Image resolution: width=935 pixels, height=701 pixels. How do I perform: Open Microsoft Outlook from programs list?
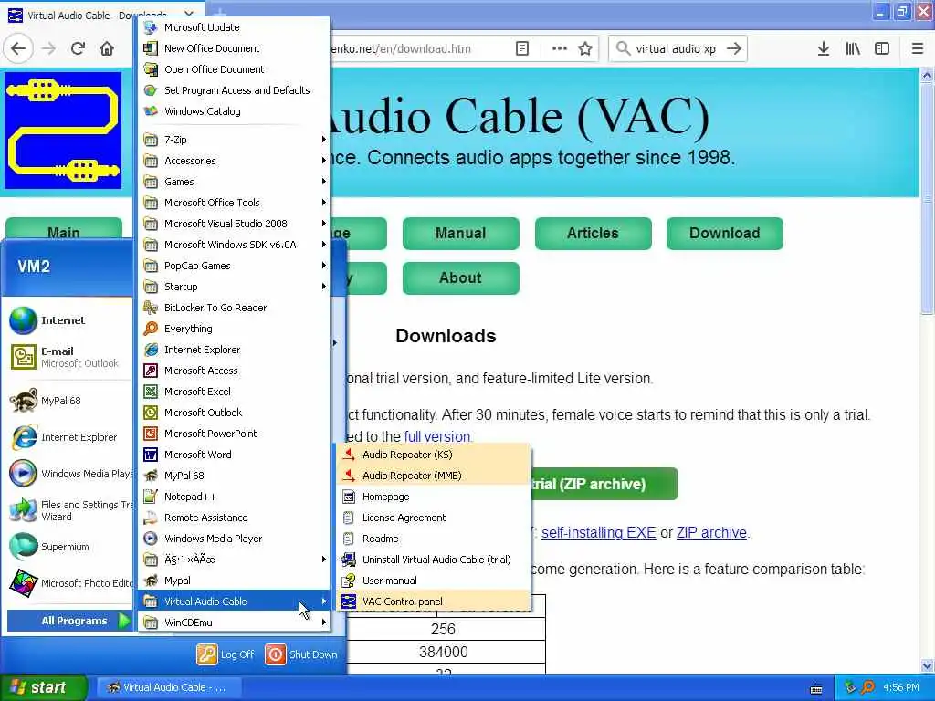click(235, 413)
